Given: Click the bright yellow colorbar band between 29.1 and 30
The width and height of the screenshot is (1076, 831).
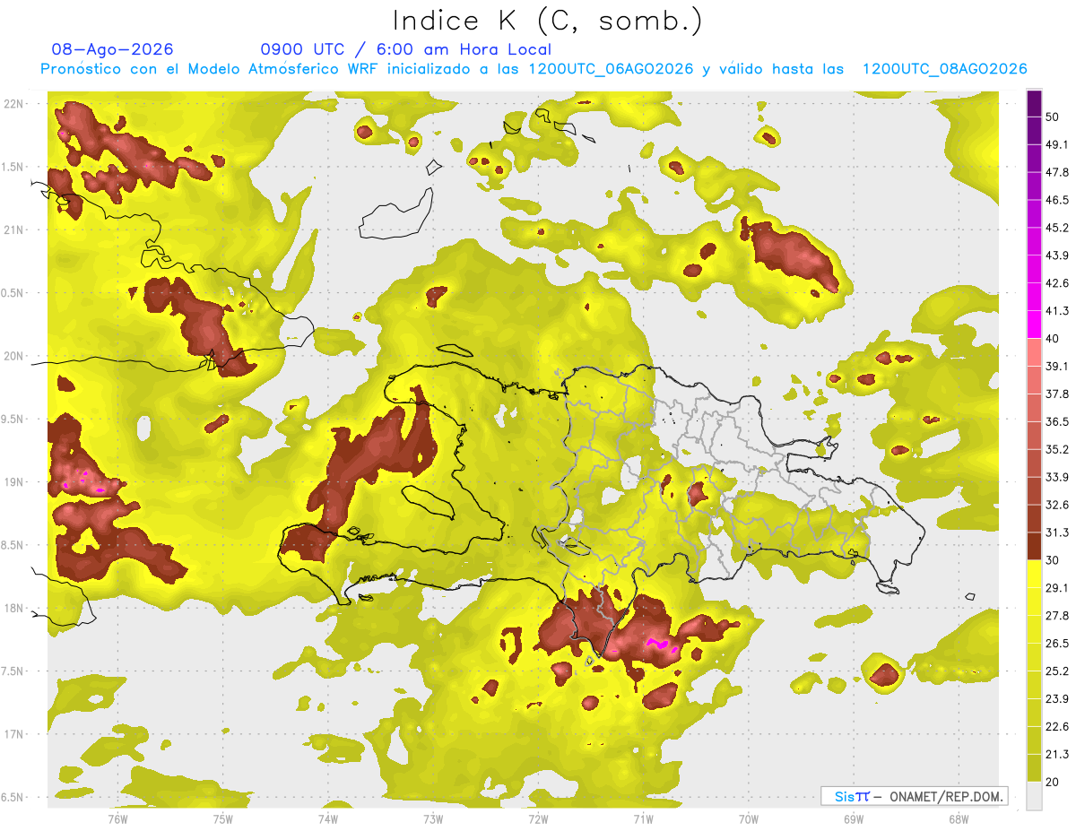Looking at the screenshot, I should 1034,575.
